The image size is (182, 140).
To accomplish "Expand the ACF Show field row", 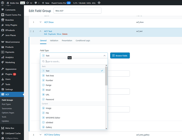I will click(40, 22).
